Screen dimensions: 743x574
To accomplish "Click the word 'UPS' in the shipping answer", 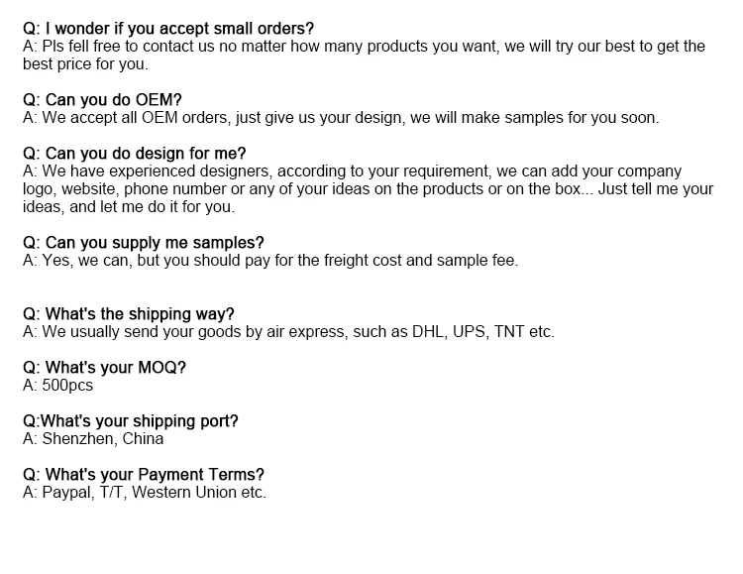I will coord(471,332).
